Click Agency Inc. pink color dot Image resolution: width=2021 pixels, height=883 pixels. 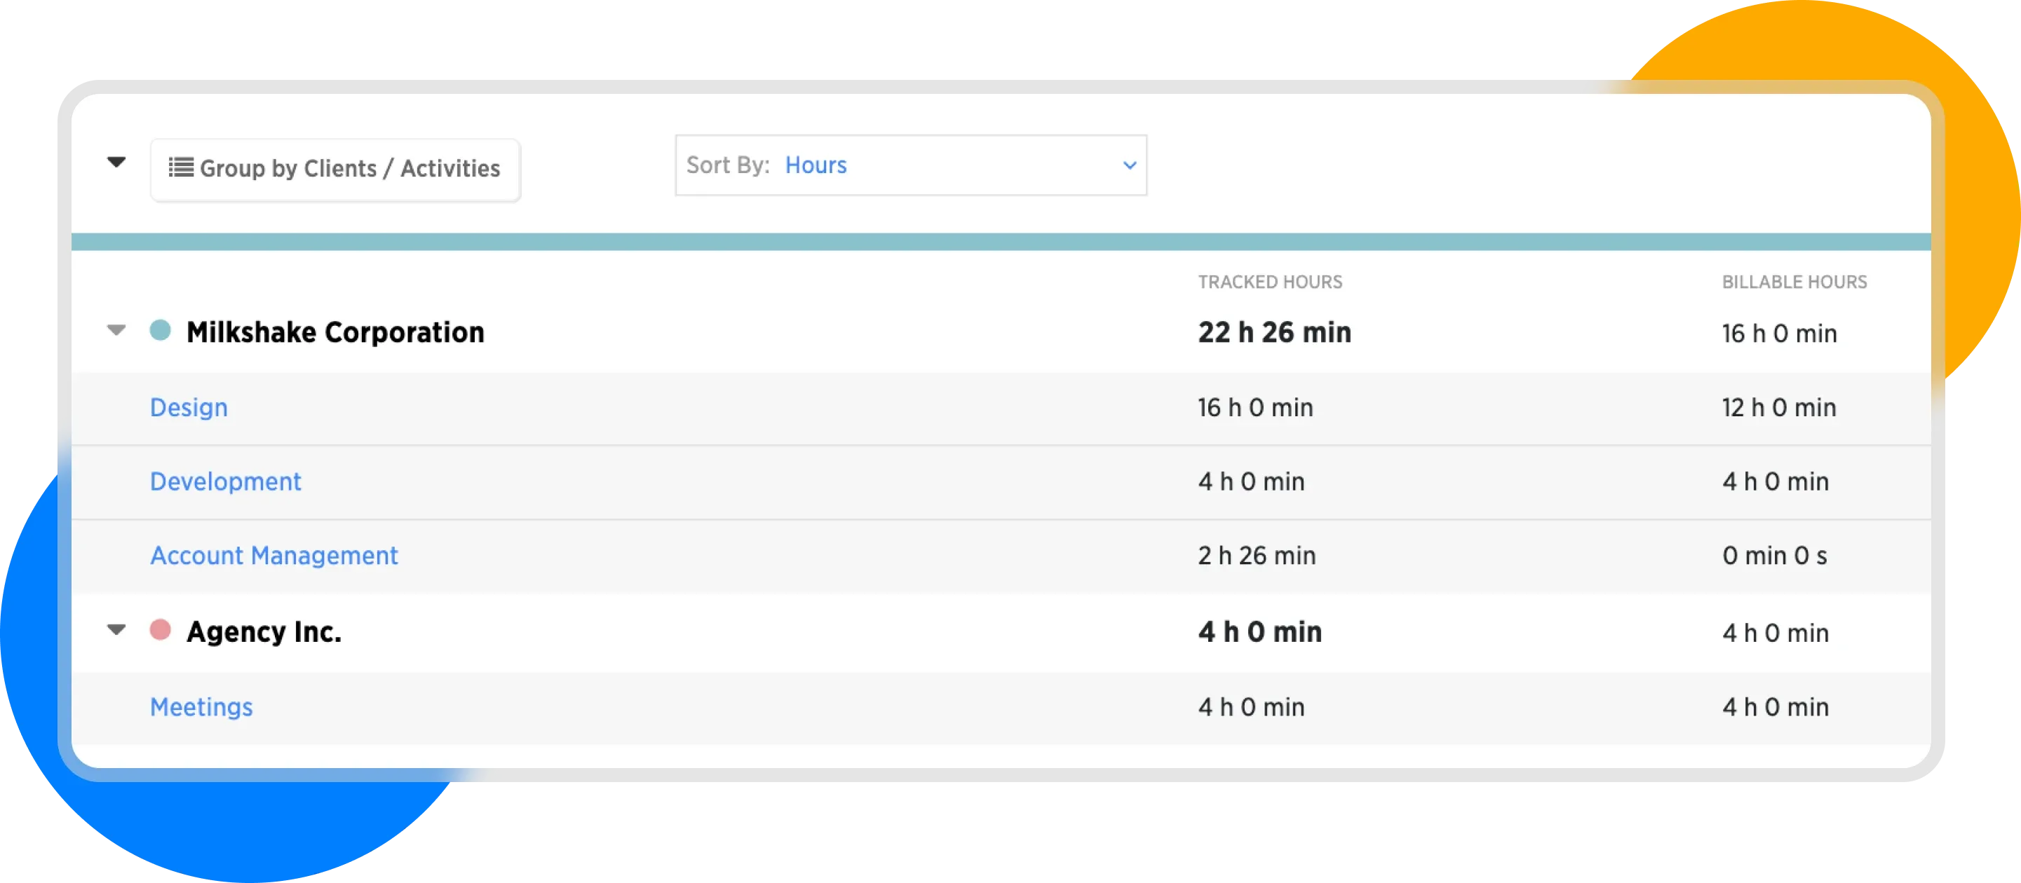click(x=160, y=630)
